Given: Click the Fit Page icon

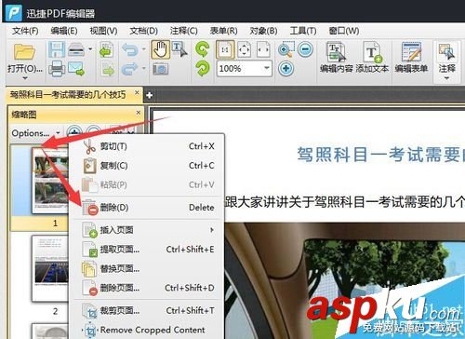Looking at the screenshot, I should 244,49.
